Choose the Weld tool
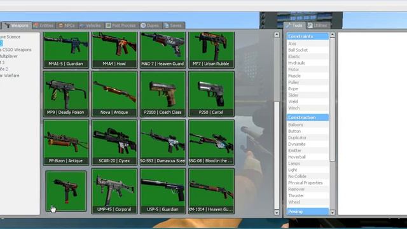This screenshot has height=229, width=407. click(308, 102)
